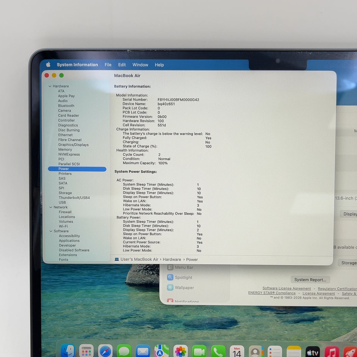Click System Report button in Settings window

click(x=310, y=280)
